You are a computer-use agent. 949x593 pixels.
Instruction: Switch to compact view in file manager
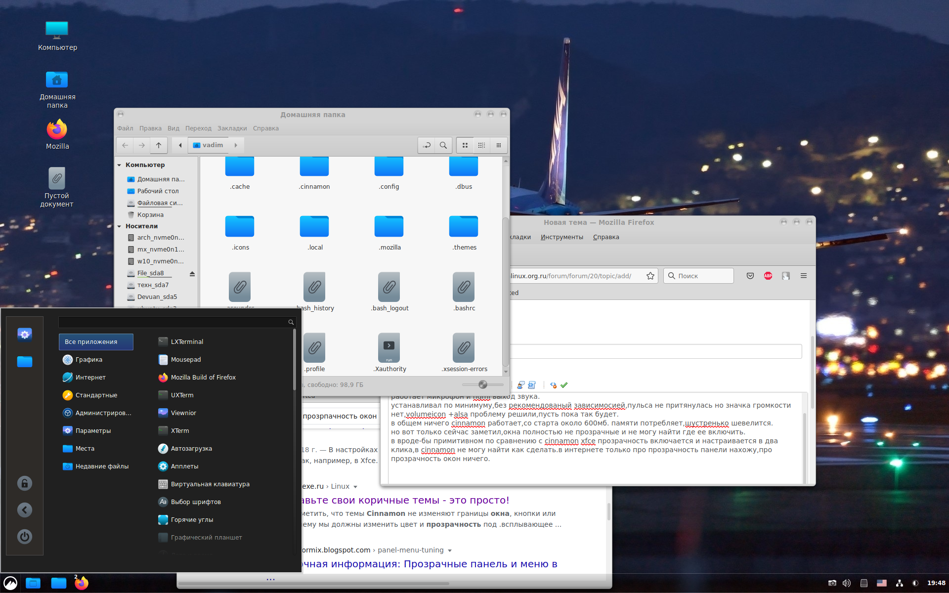click(498, 145)
